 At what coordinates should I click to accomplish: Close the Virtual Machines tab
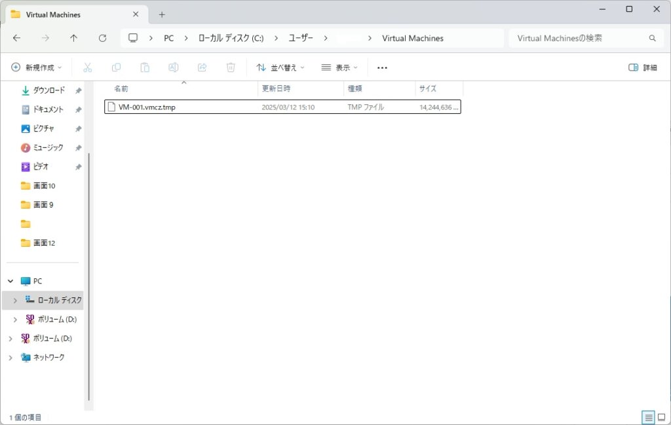click(x=136, y=14)
